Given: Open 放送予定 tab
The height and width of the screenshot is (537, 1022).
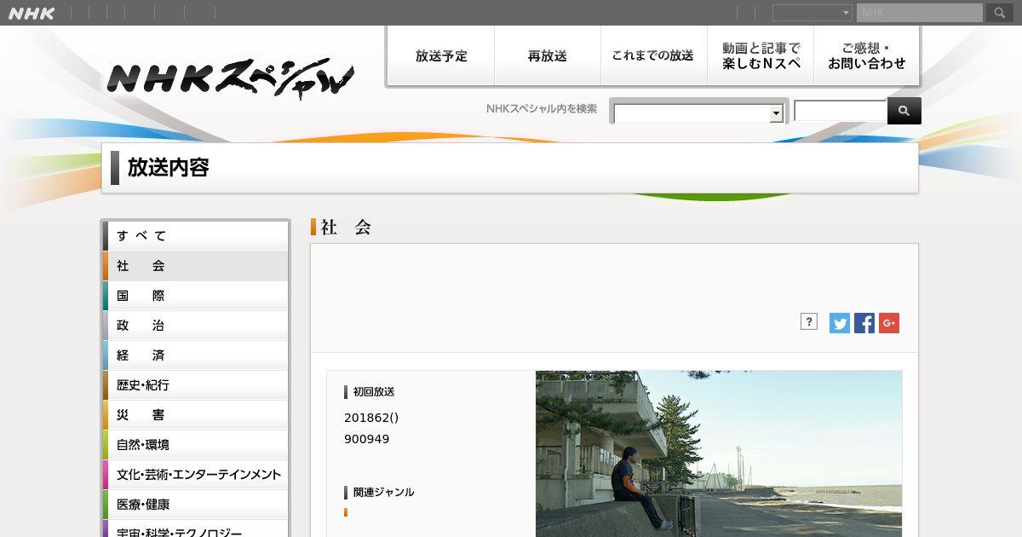Looking at the screenshot, I should pos(441,56).
